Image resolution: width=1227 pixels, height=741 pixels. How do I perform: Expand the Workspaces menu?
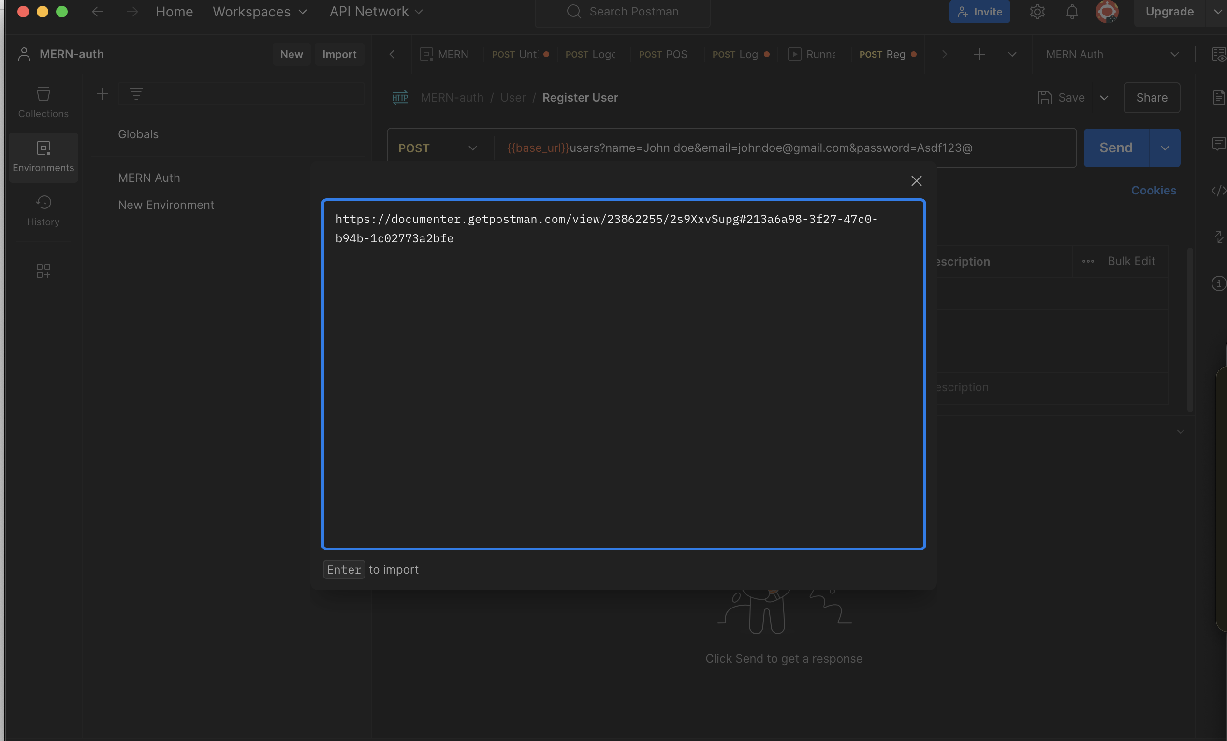(260, 12)
